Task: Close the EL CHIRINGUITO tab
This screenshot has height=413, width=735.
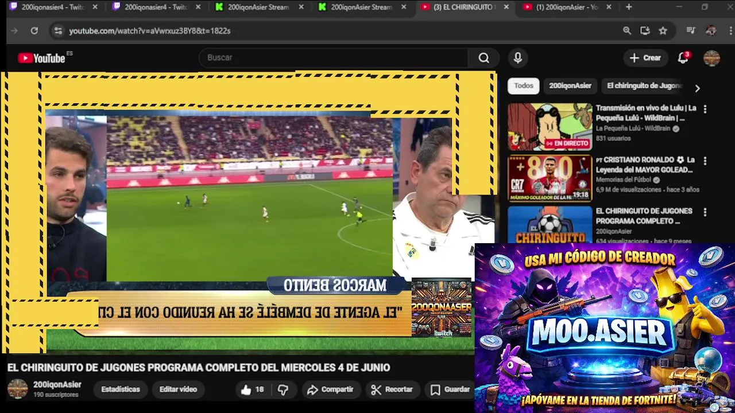Action: (x=506, y=7)
